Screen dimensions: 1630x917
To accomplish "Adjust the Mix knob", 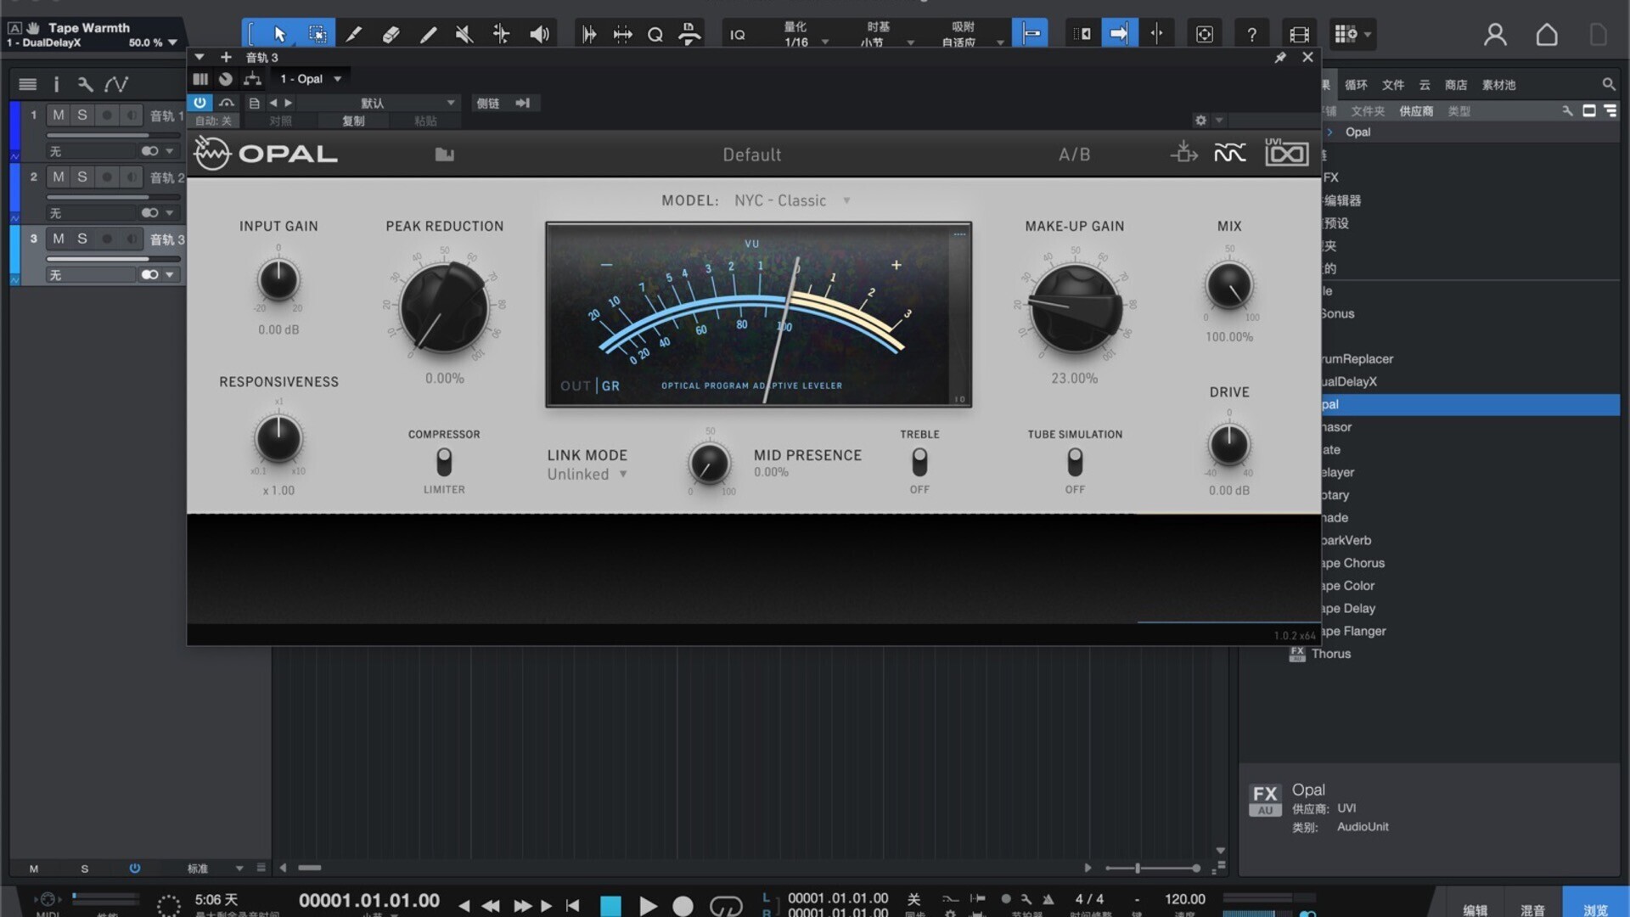I will click(x=1228, y=286).
